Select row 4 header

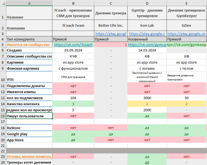point(3,39)
